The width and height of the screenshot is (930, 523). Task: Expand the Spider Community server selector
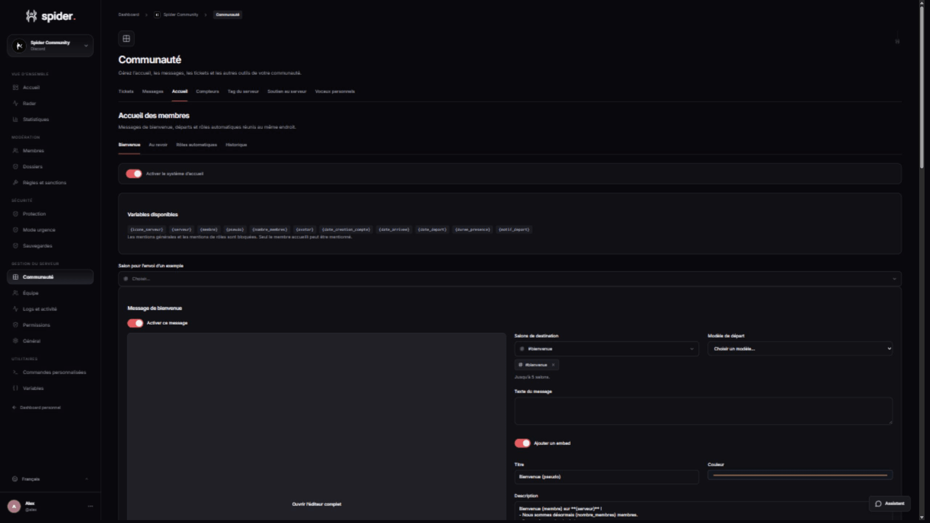(x=50, y=46)
